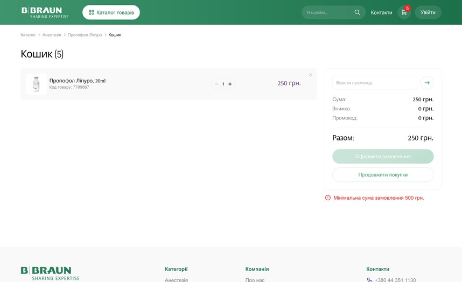
Task: Open the Пропофол Ліпуро product thumbnail
Action: 36,84
